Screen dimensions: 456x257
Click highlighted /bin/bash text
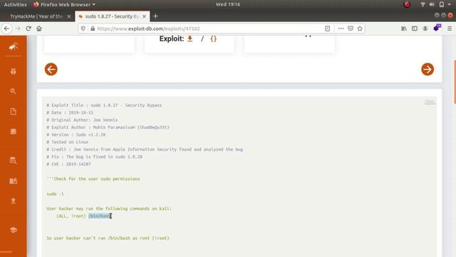(x=100, y=216)
